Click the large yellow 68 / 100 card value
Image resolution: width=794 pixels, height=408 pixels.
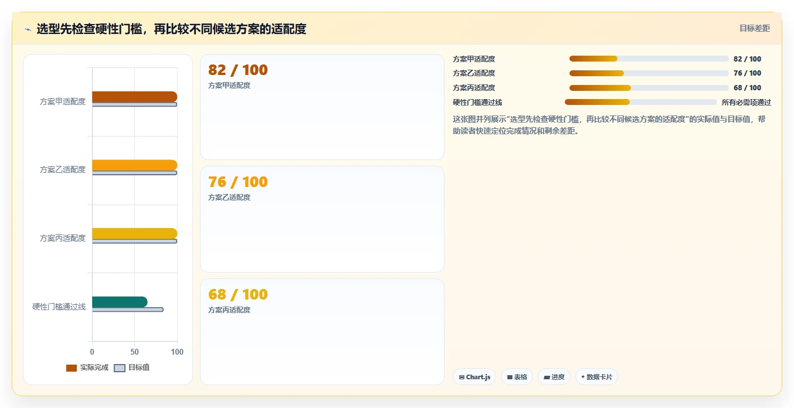click(x=237, y=294)
